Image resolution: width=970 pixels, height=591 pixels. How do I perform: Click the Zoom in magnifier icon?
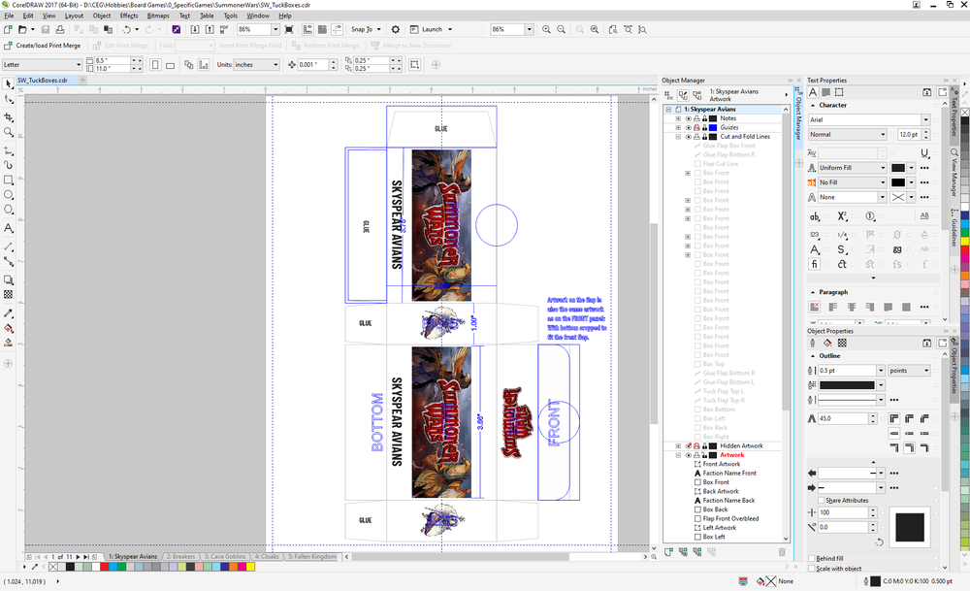[x=546, y=29]
